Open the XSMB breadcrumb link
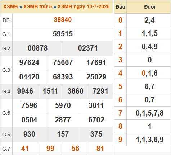The image size is (171, 155). tap(10, 6)
